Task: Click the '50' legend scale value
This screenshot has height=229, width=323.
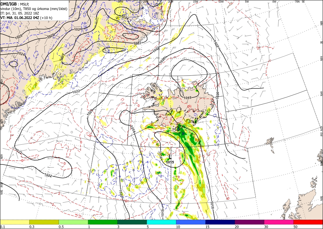Action: [296, 227]
